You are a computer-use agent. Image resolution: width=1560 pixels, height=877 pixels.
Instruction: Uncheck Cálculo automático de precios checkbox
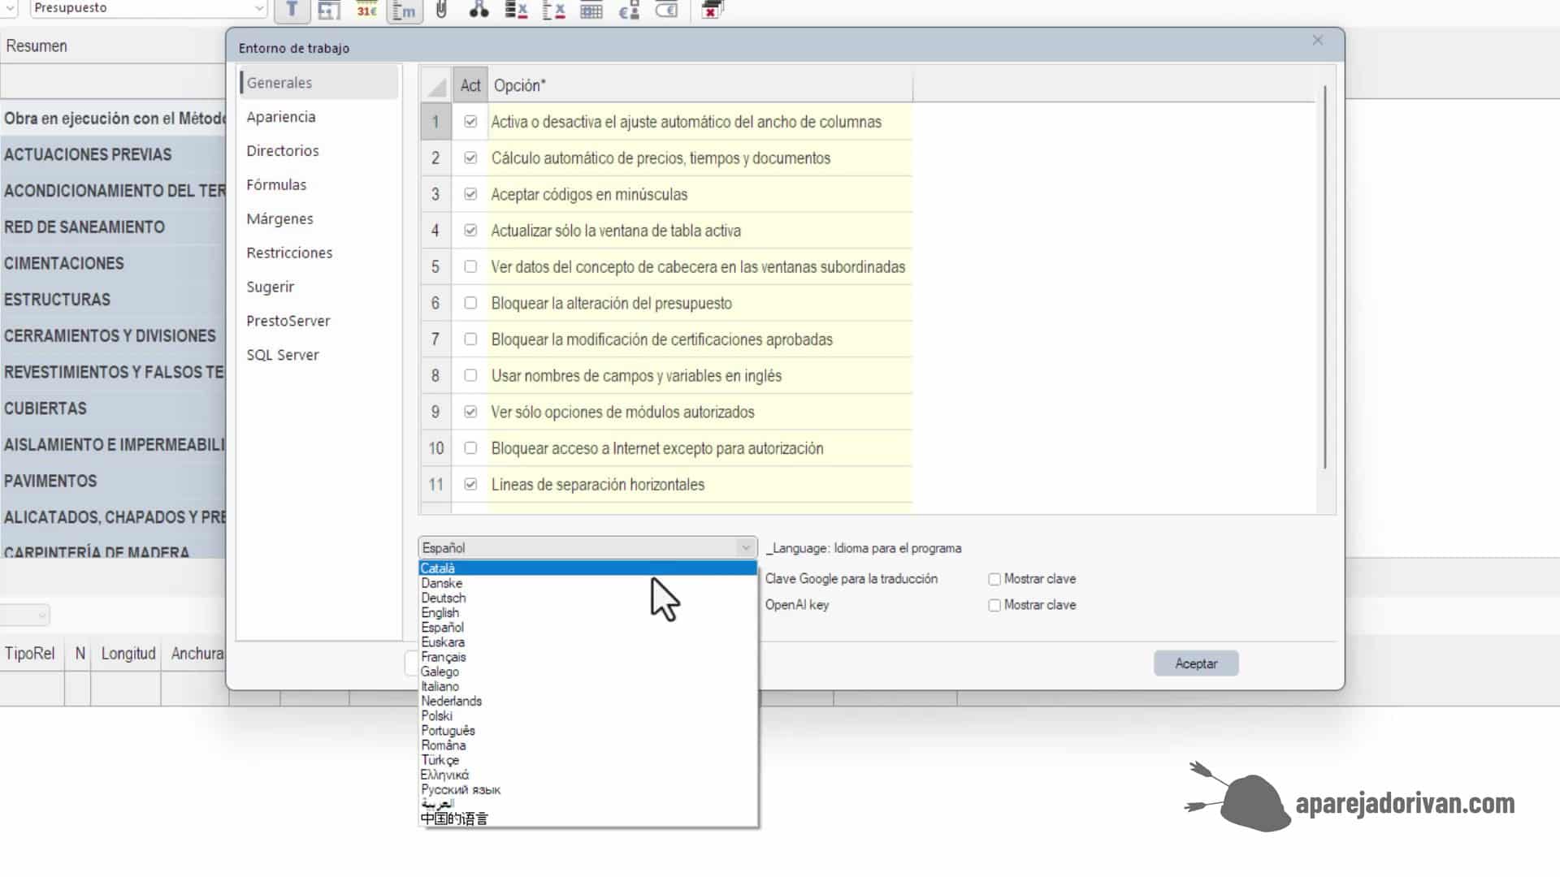pos(470,158)
